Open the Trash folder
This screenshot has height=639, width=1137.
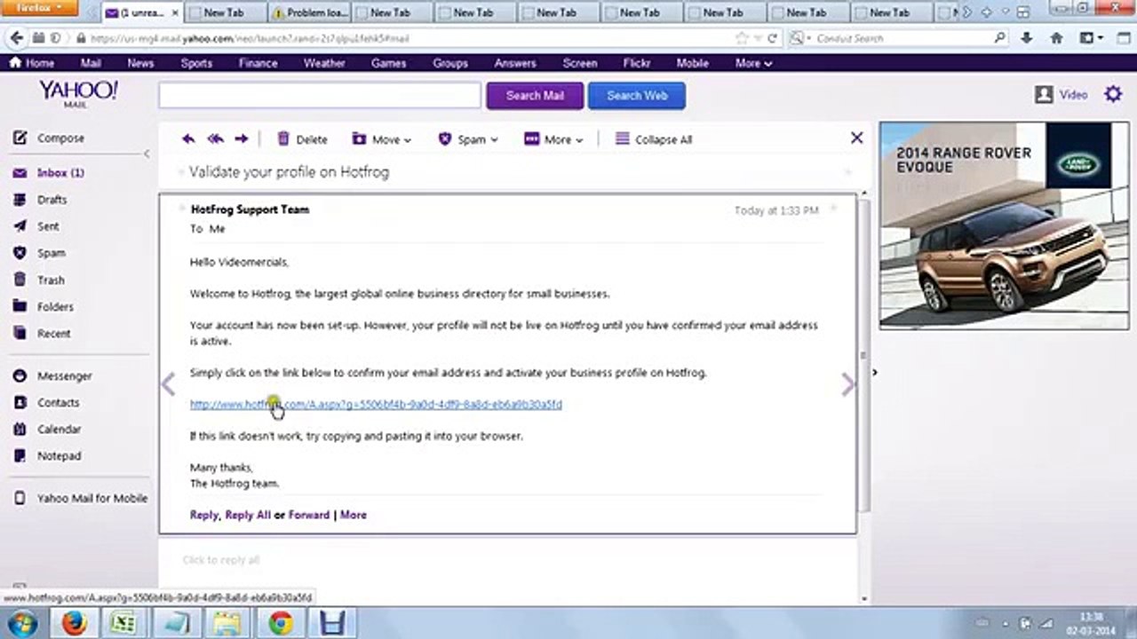[39, 280]
